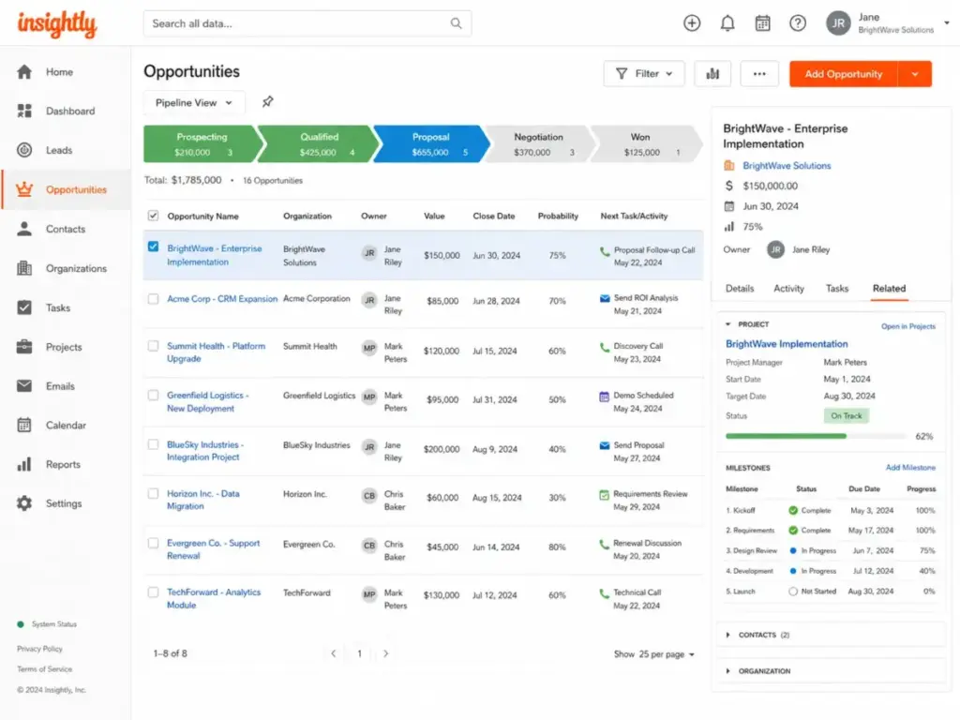960x720 pixels.
Task: Check the Greenfield Logistics row checkbox
Action: [x=153, y=396]
